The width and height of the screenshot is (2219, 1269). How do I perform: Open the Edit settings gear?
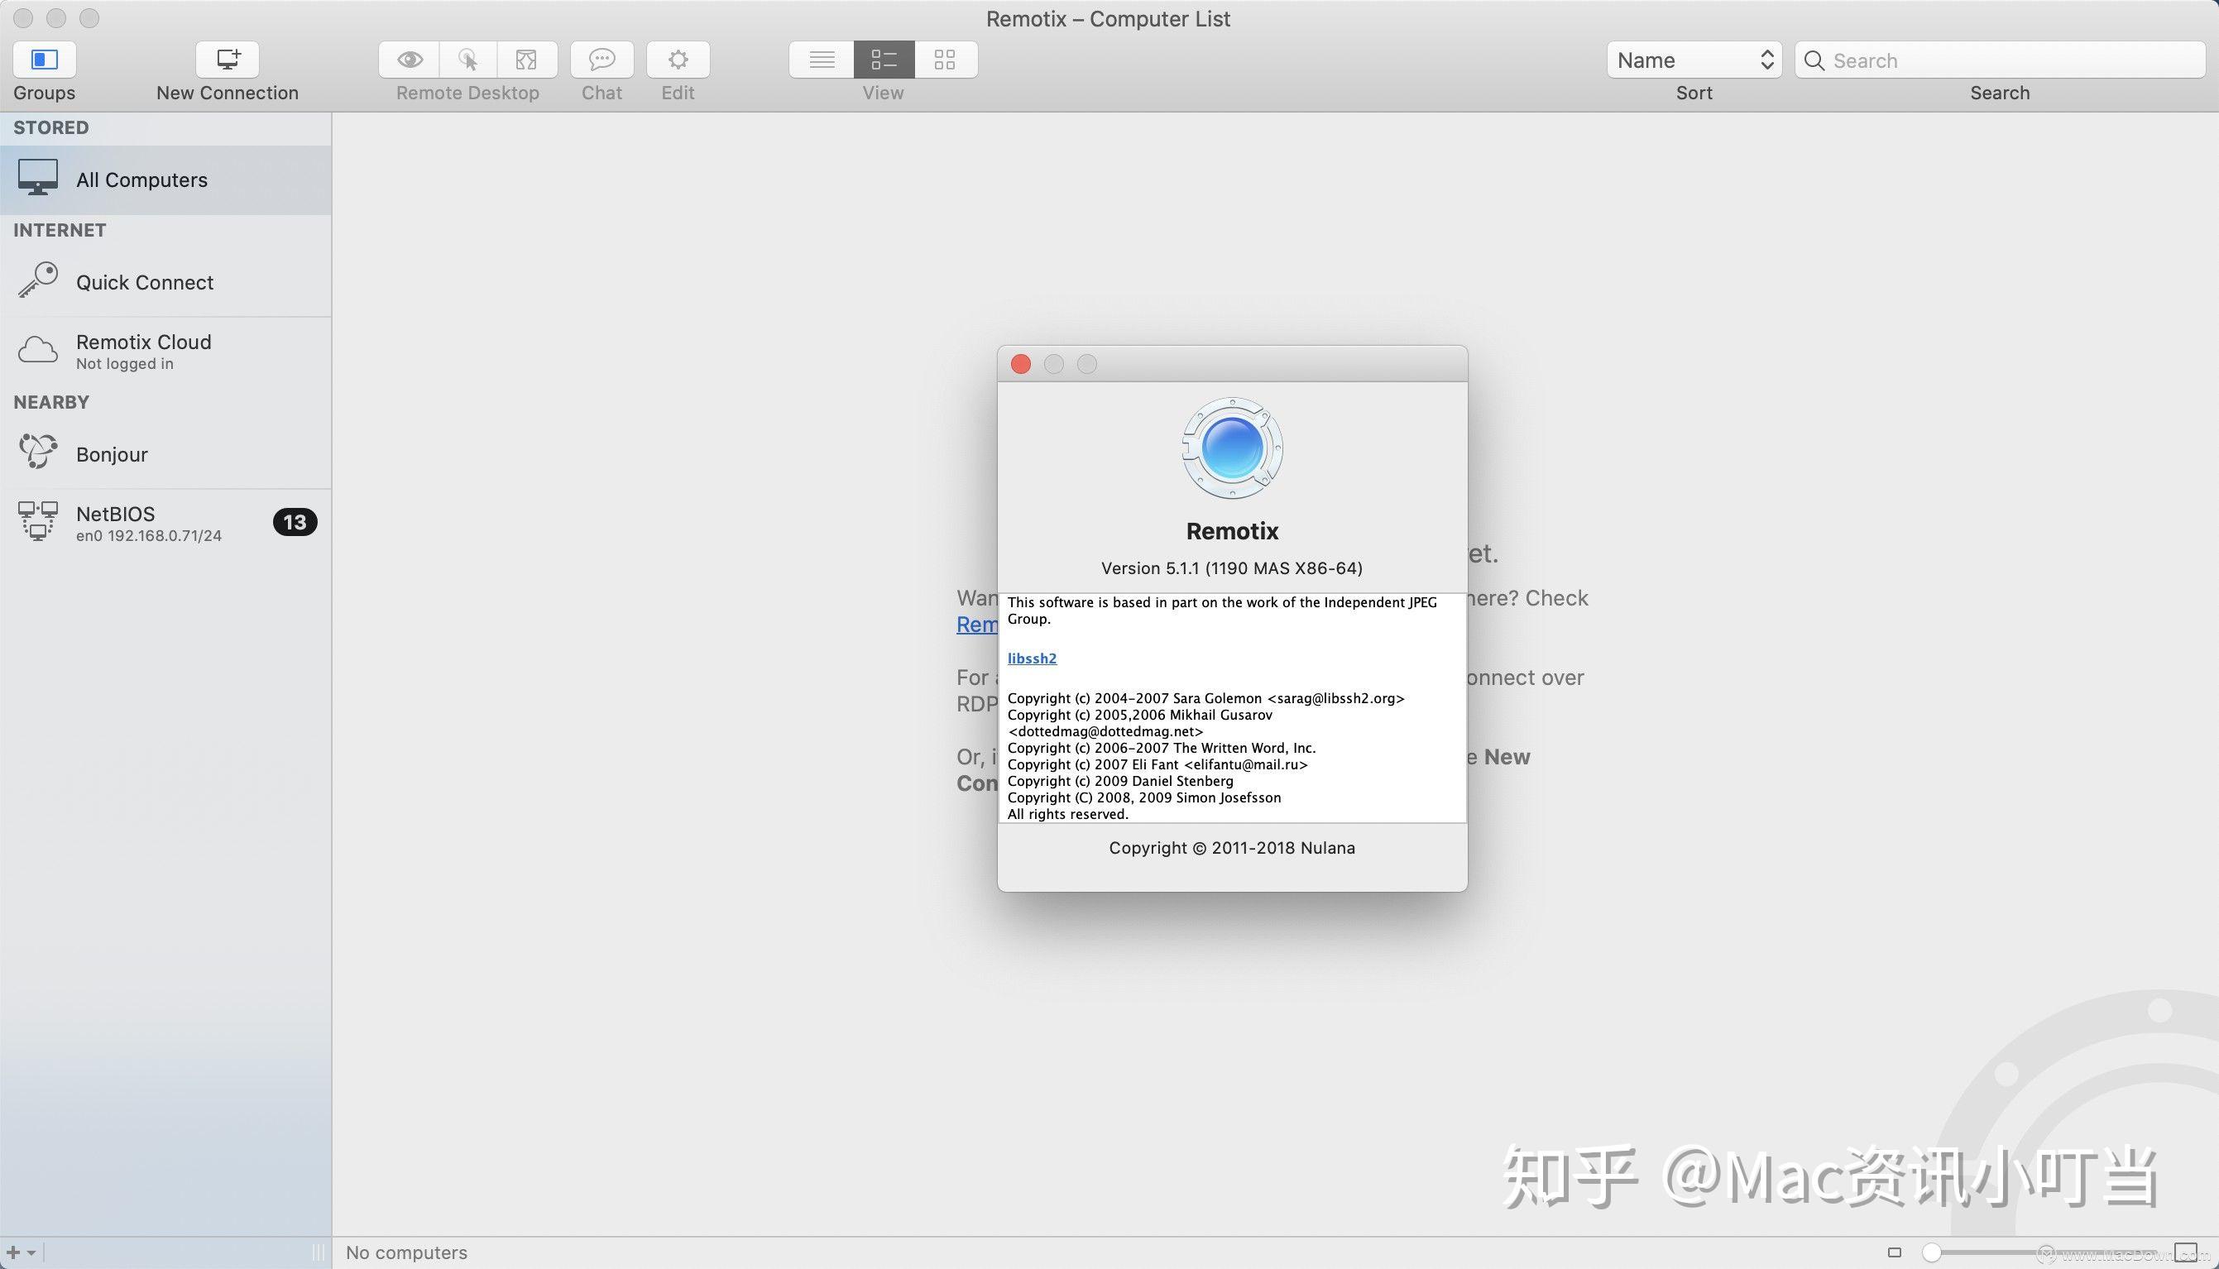point(678,60)
